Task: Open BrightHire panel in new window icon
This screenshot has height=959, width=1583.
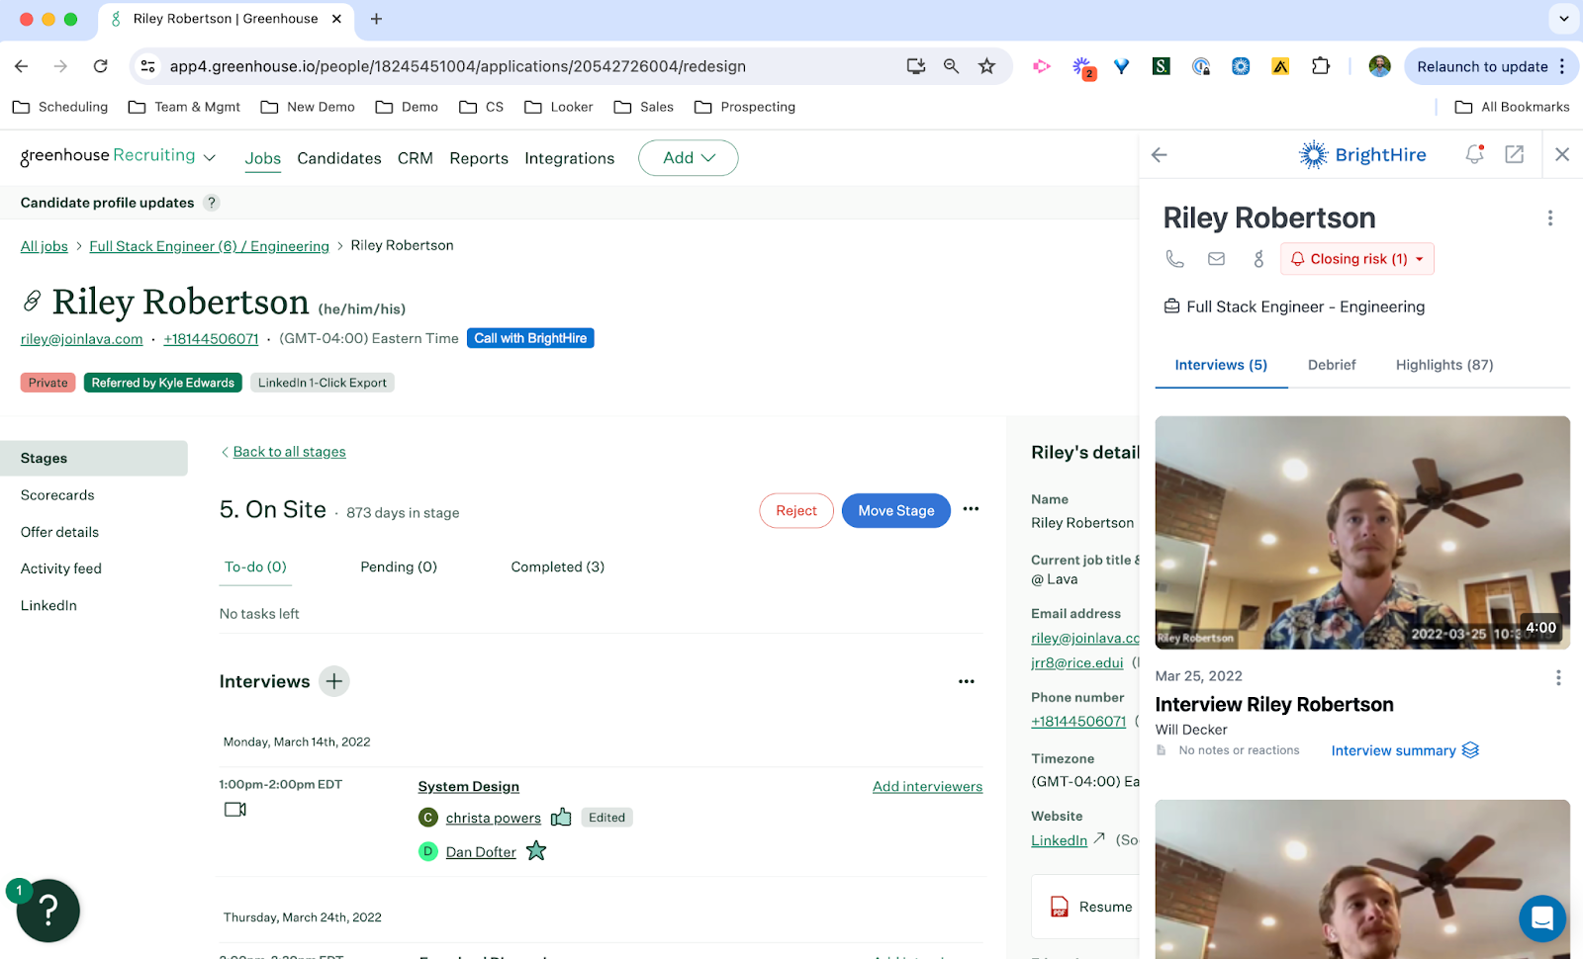Action: click(x=1514, y=154)
